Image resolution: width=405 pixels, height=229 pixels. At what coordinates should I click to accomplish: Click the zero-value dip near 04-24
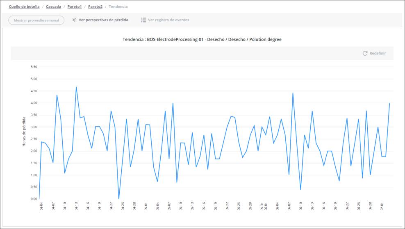coord(119,199)
